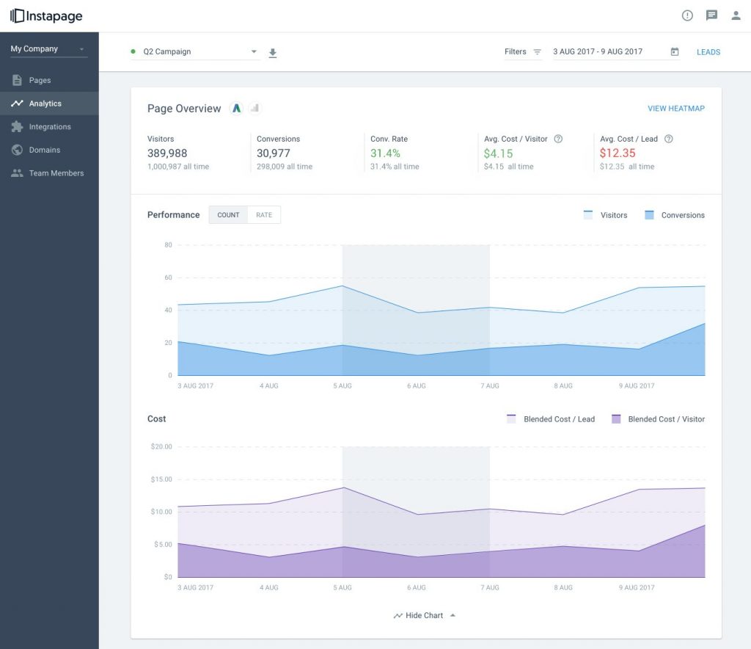Click the date range field 3 AUG 2017 - 9 AUG 2017

point(598,52)
